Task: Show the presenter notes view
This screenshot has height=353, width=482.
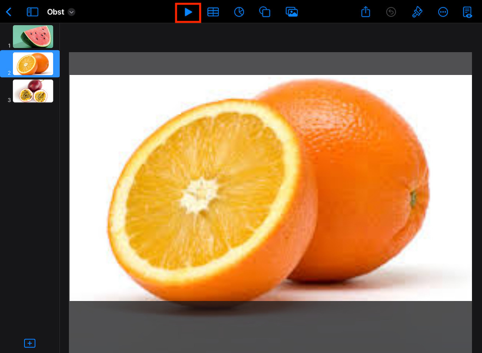Action: 467,12
